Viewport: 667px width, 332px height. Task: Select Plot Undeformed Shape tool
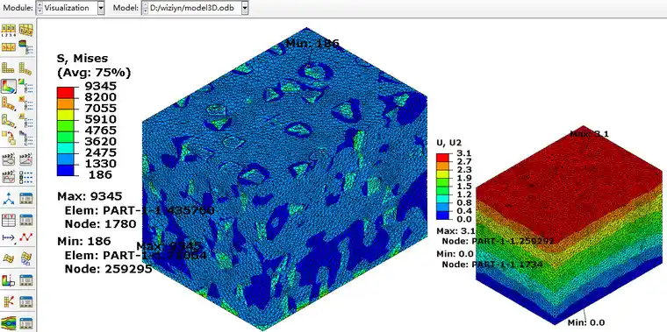(x=9, y=68)
